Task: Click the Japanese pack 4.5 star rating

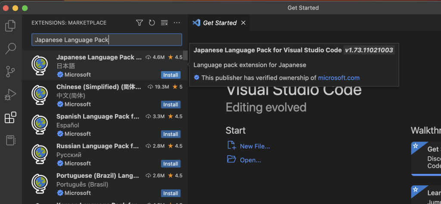Action: [x=175, y=57]
